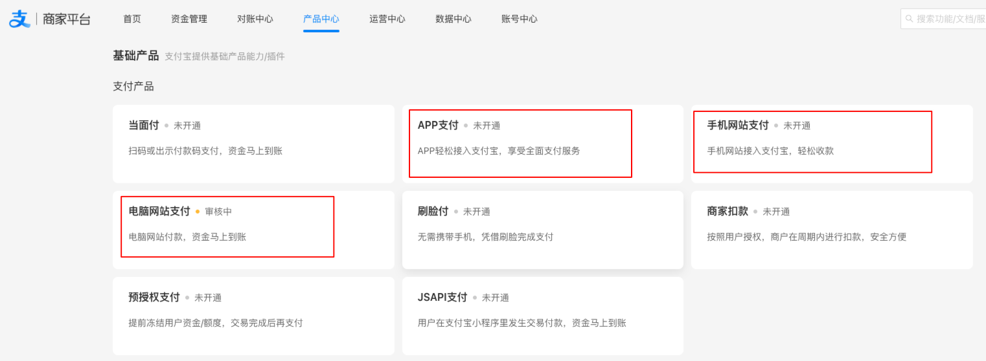986x361 pixels.
Task: Open the 商家扣款 product card
Action: [832, 230]
